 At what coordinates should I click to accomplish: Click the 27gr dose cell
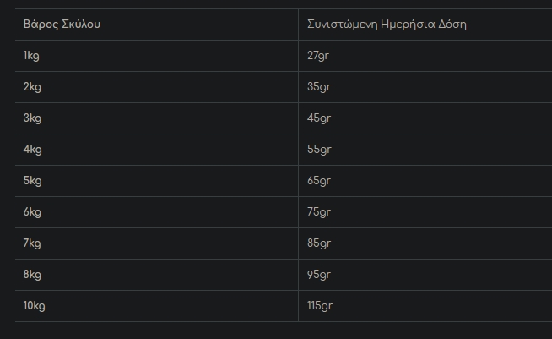click(319, 55)
